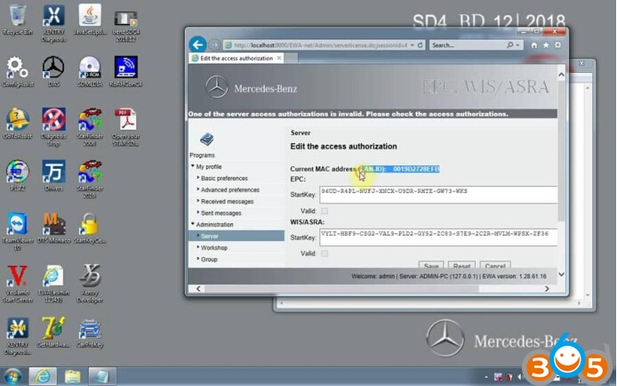Open the GetHardwa... desktop icon
617x386 pixels.
(53, 332)
